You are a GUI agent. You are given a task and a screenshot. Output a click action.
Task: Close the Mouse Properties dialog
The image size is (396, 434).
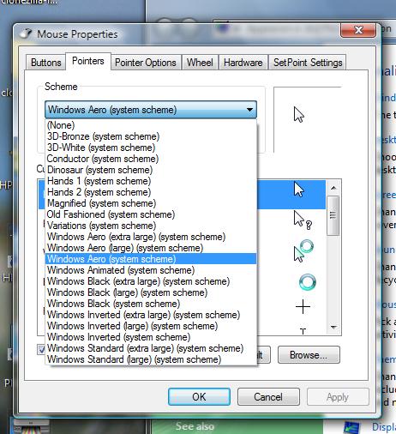pos(358,30)
